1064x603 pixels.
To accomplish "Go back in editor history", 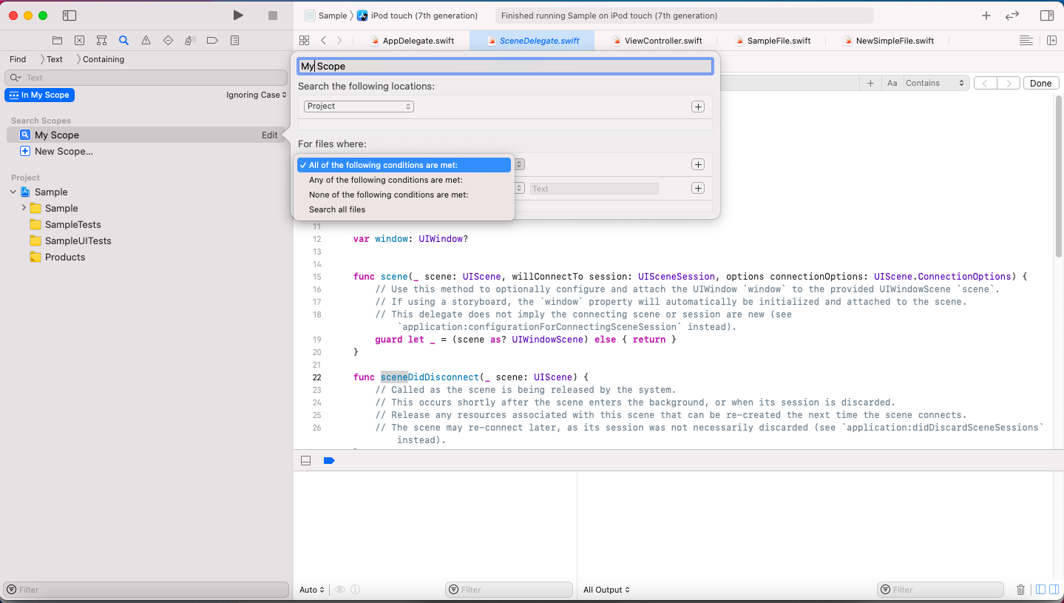I will click(x=324, y=41).
